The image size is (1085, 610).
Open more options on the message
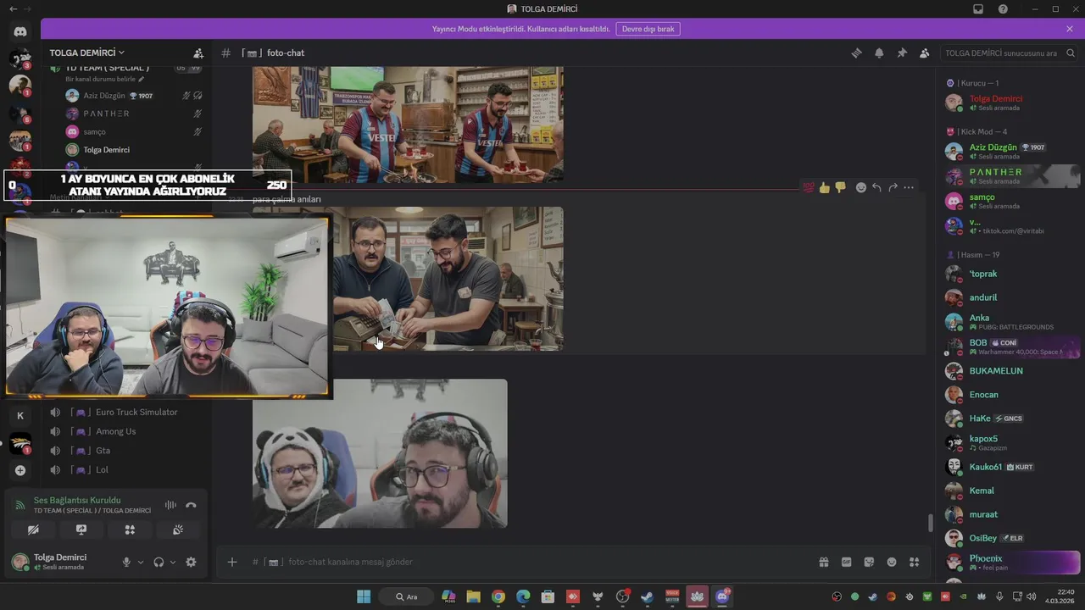coord(909,187)
